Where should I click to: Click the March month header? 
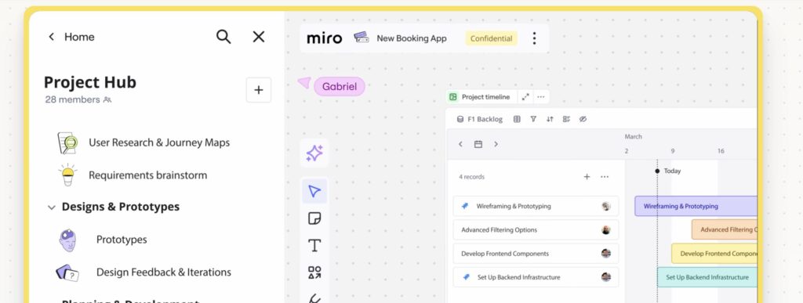pyautogui.click(x=633, y=137)
